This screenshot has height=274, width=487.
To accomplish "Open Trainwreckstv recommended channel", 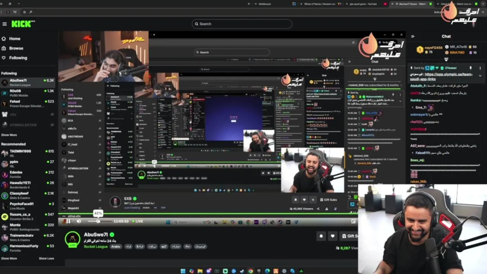I will tap(27, 237).
